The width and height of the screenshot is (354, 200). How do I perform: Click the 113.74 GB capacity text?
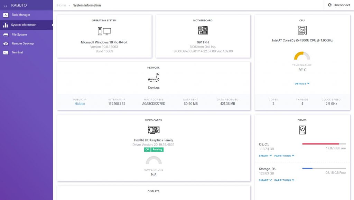coord(267,149)
